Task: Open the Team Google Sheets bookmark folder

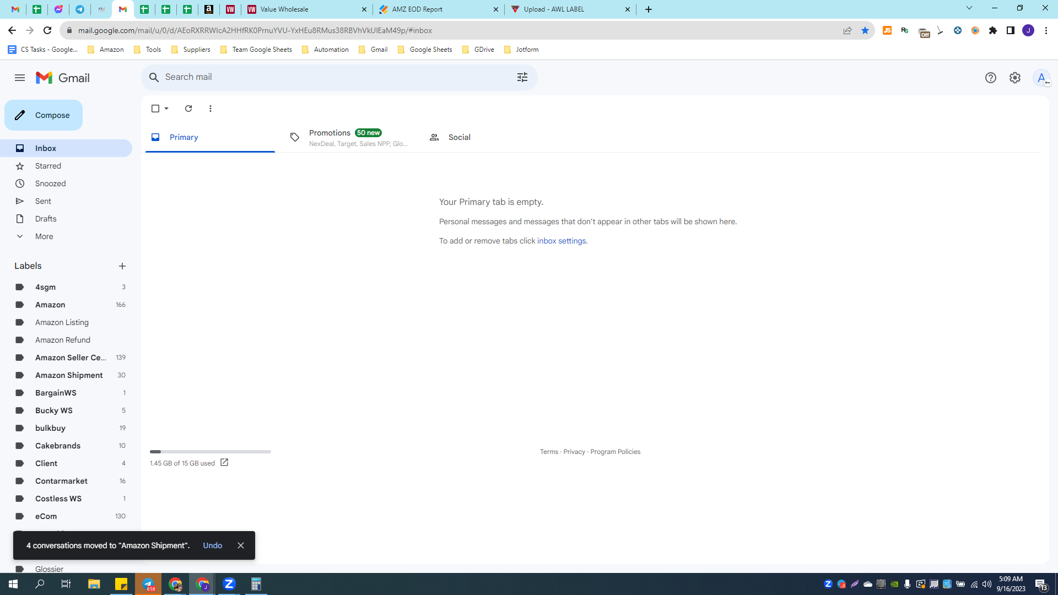Action: point(256,50)
